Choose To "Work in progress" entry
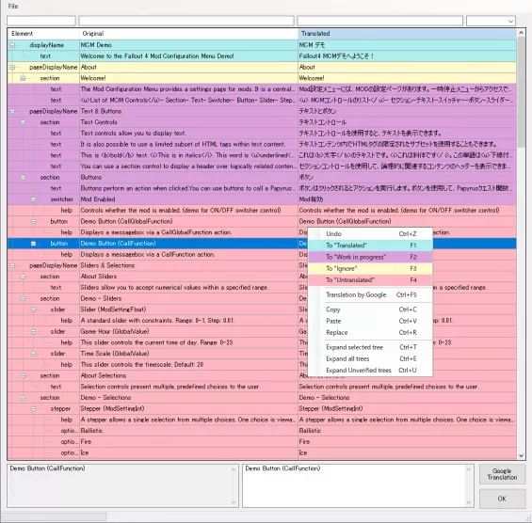Image resolution: width=532 pixels, height=523 pixels. pos(370,257)
